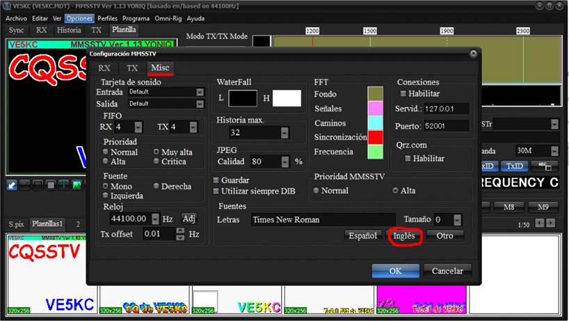Image resolution: width=569 pixels, height=321 pixels.
Task: Go to previous template page arrow
Action: click(540, 223)
